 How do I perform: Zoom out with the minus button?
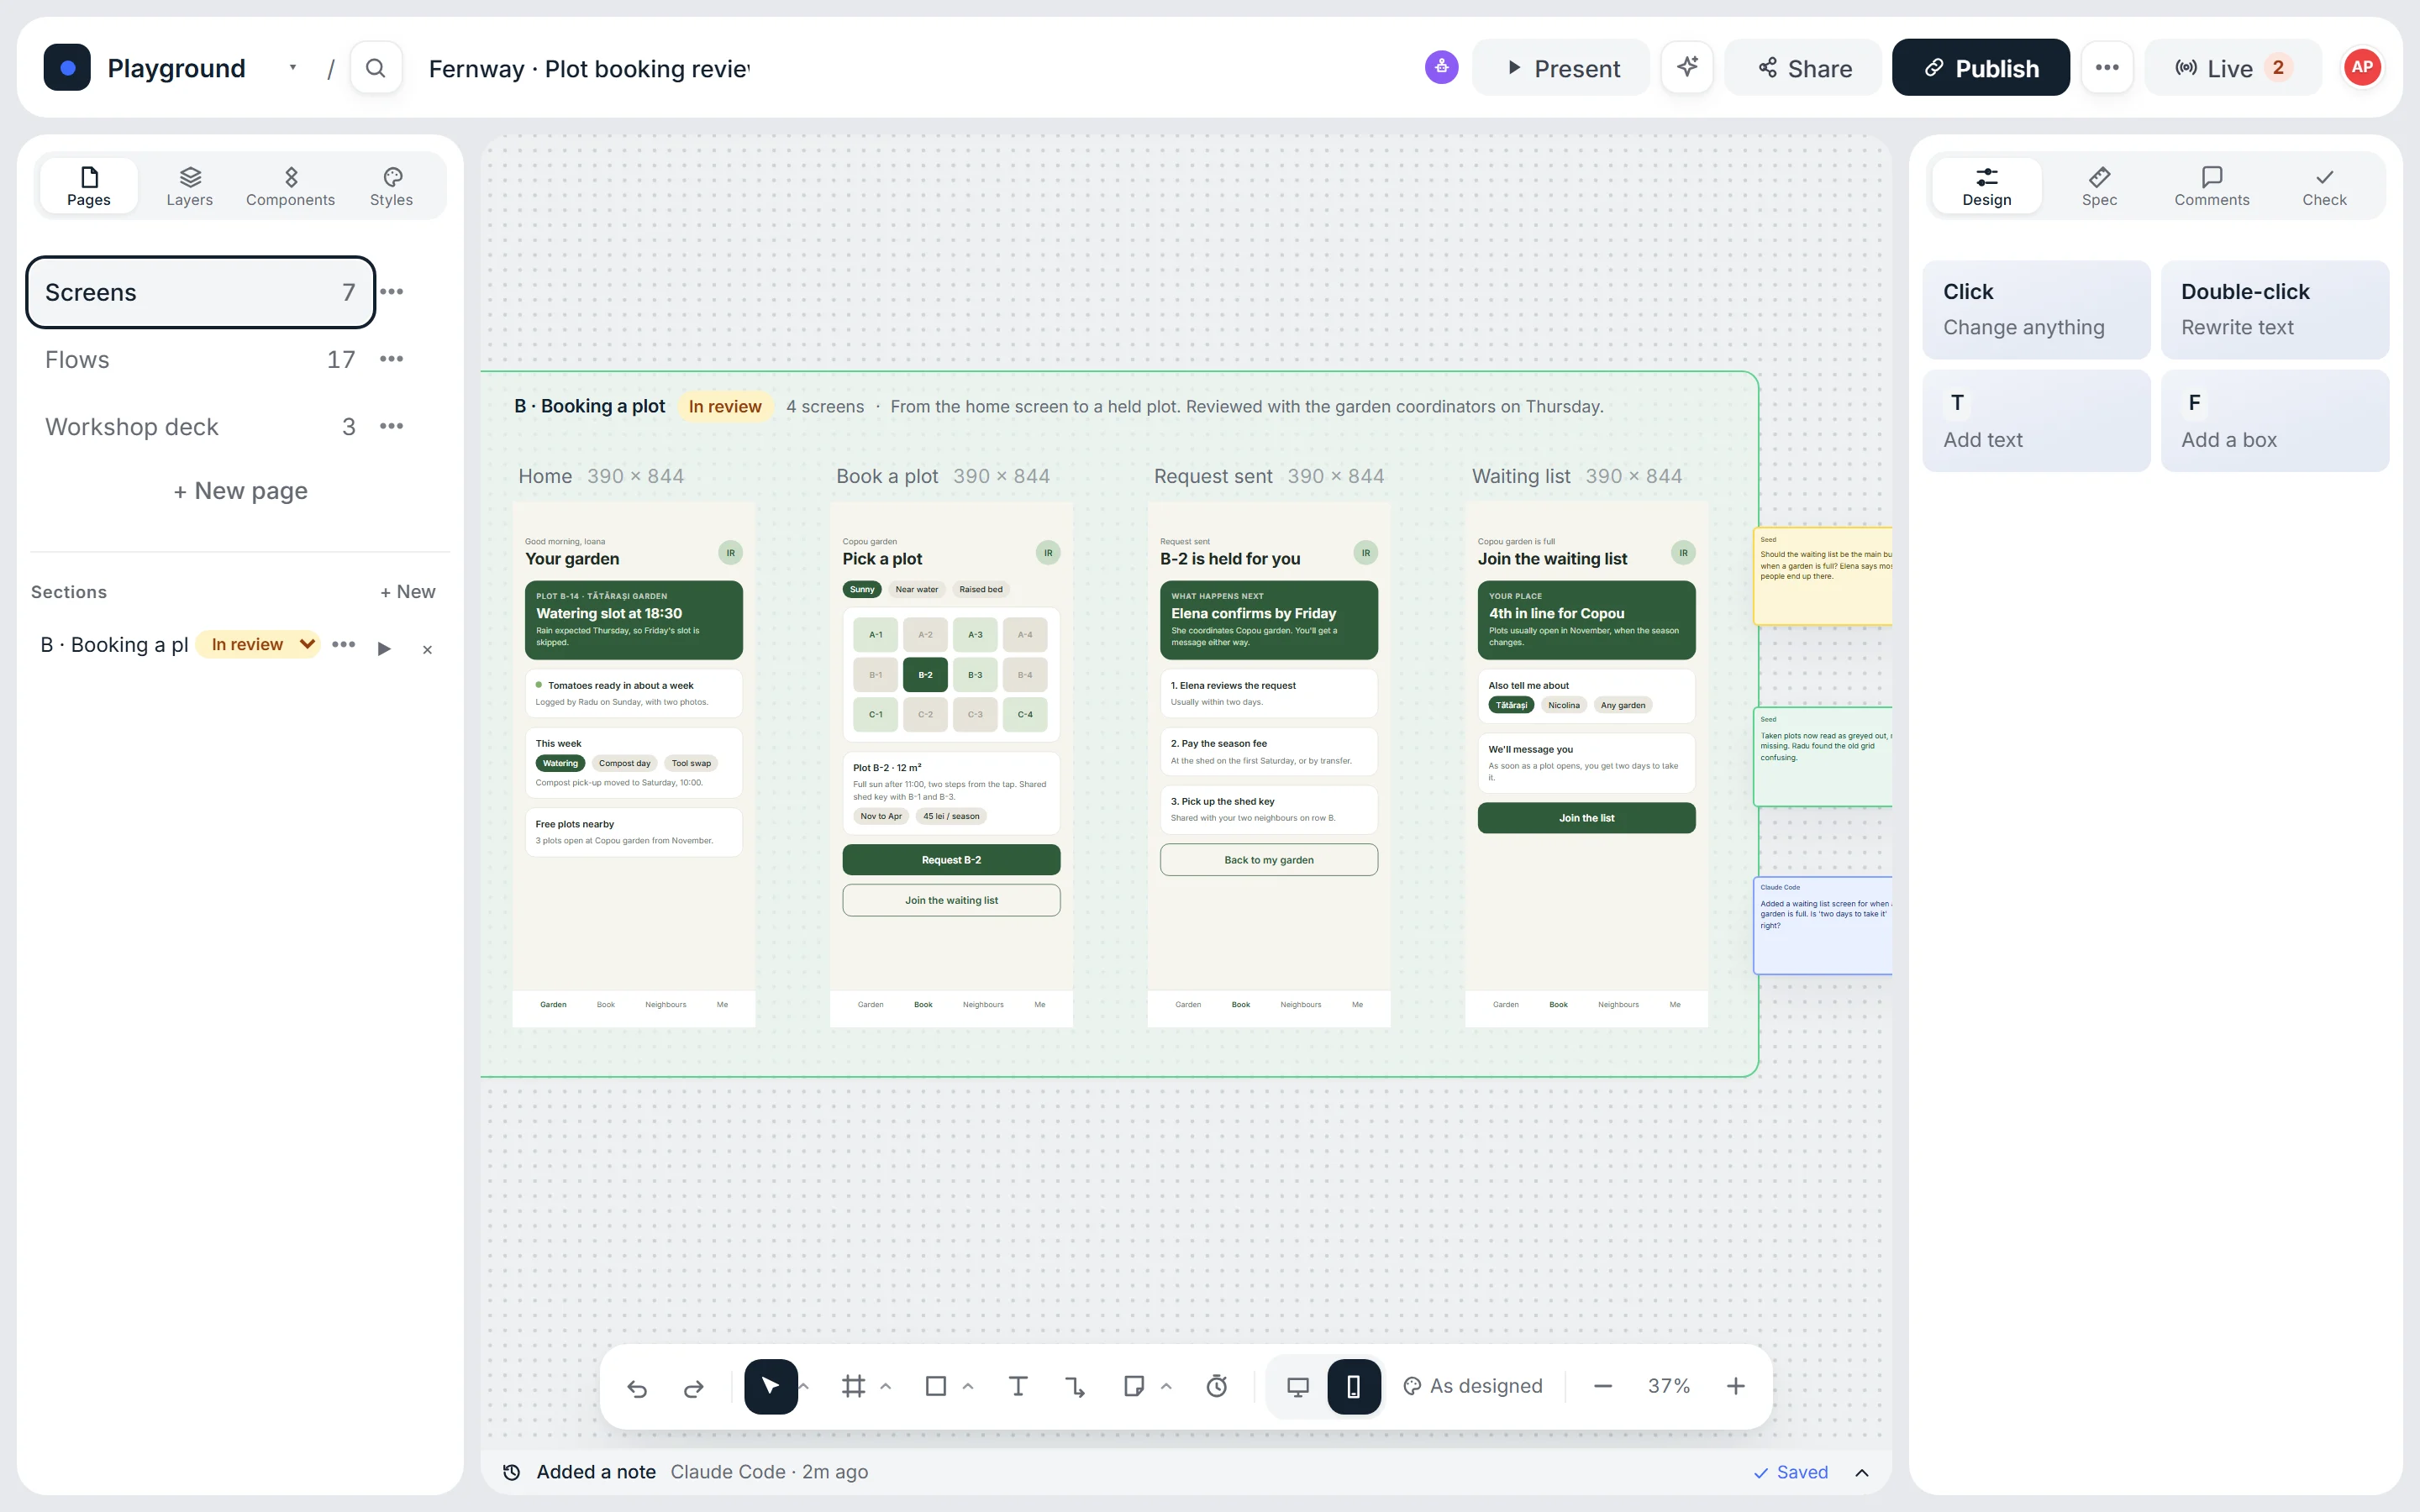coord(1603,1387)
